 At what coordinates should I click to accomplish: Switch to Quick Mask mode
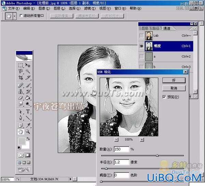[27, 155]
